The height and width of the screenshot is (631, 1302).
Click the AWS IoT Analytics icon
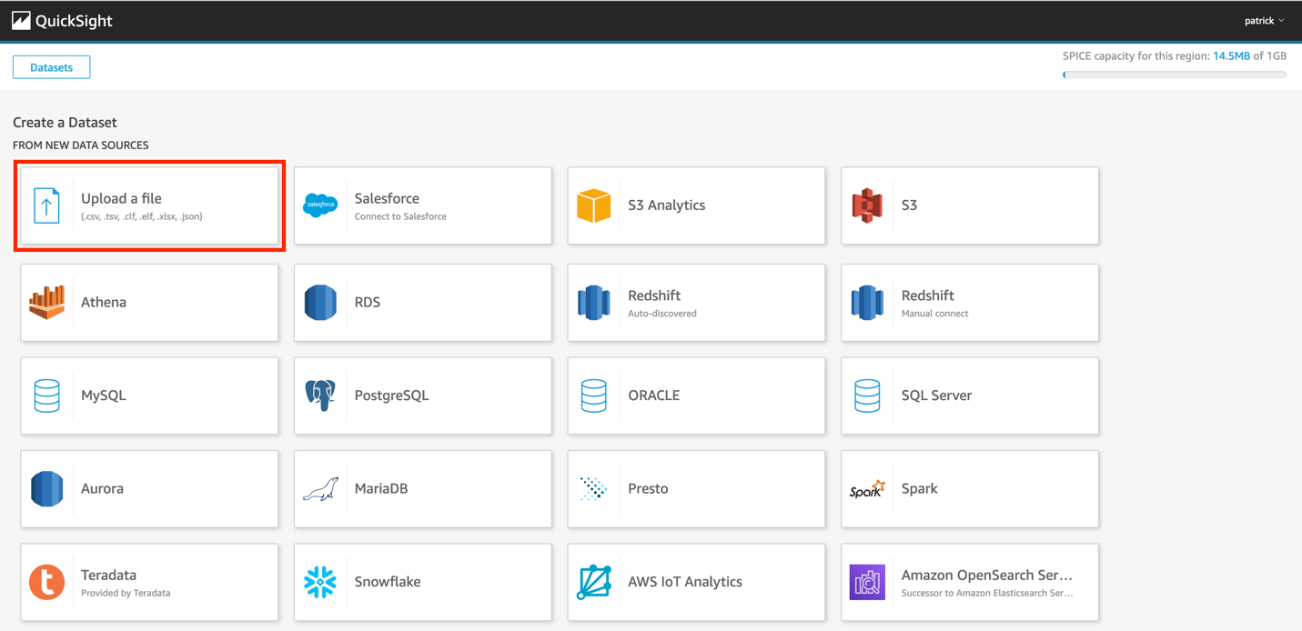pos(593,582)
